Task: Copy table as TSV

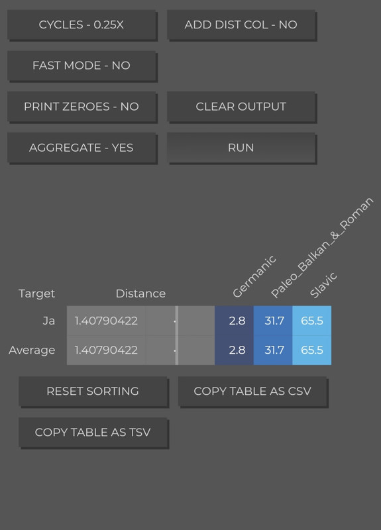Action: point(93,433)
